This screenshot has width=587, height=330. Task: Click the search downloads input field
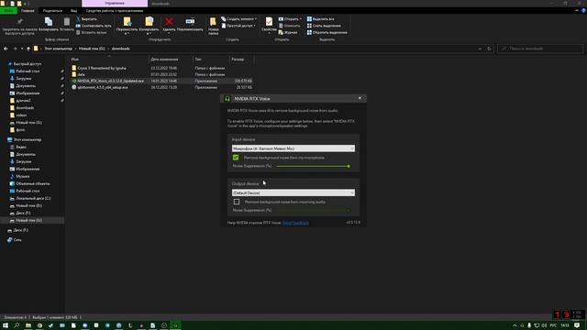point(540,49)
